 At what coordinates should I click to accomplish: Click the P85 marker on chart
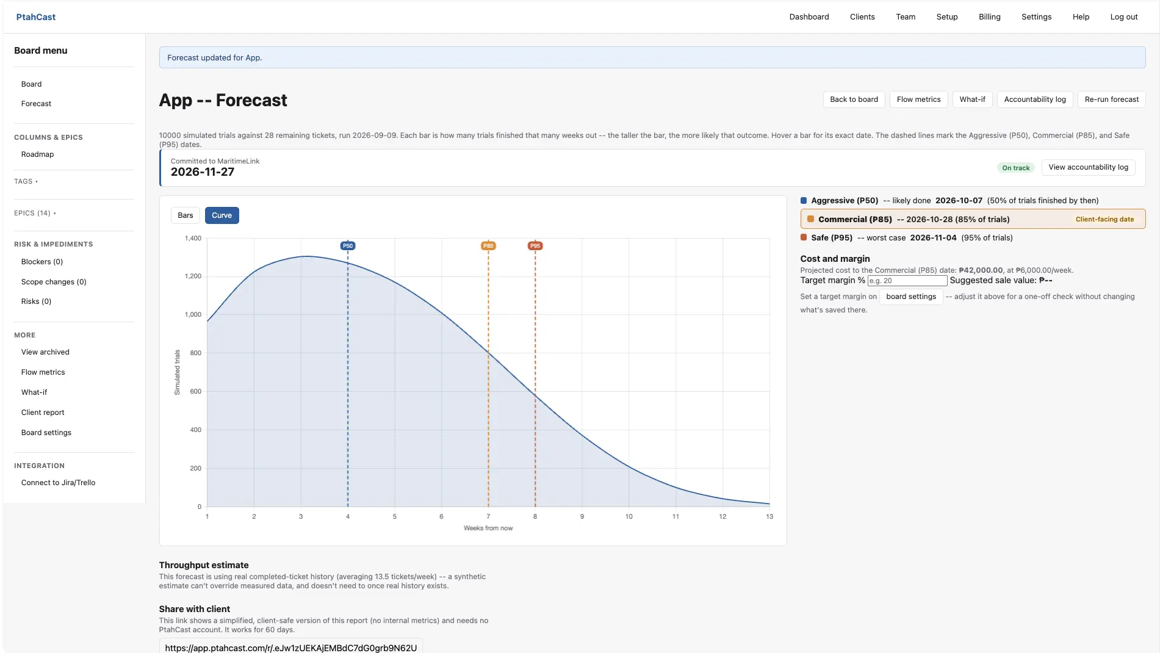click(x=488, y=246)
